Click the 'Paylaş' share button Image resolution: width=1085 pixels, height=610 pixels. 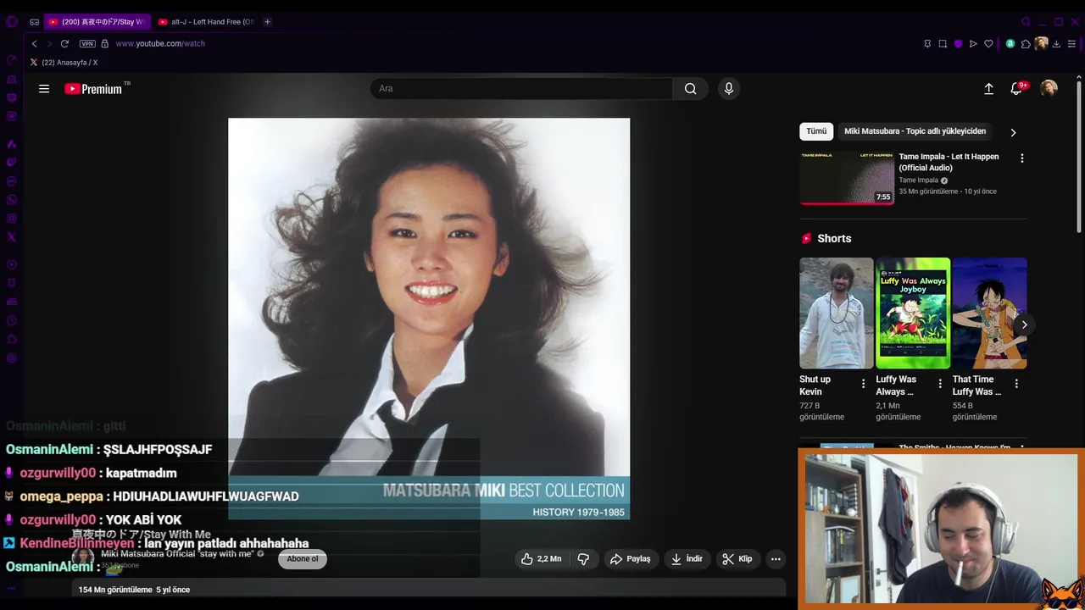630,559
